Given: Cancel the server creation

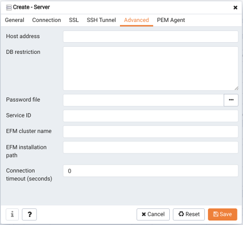Looking at the screenshot, I should click(153, 214).
